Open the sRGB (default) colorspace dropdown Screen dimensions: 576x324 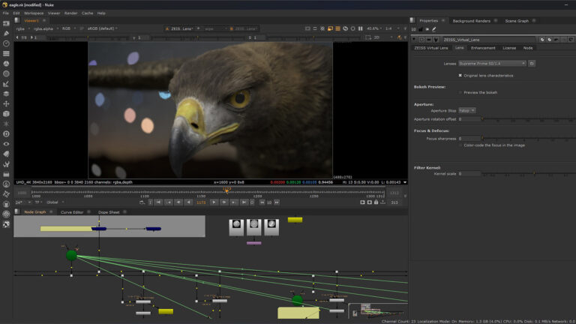(103, 28)
